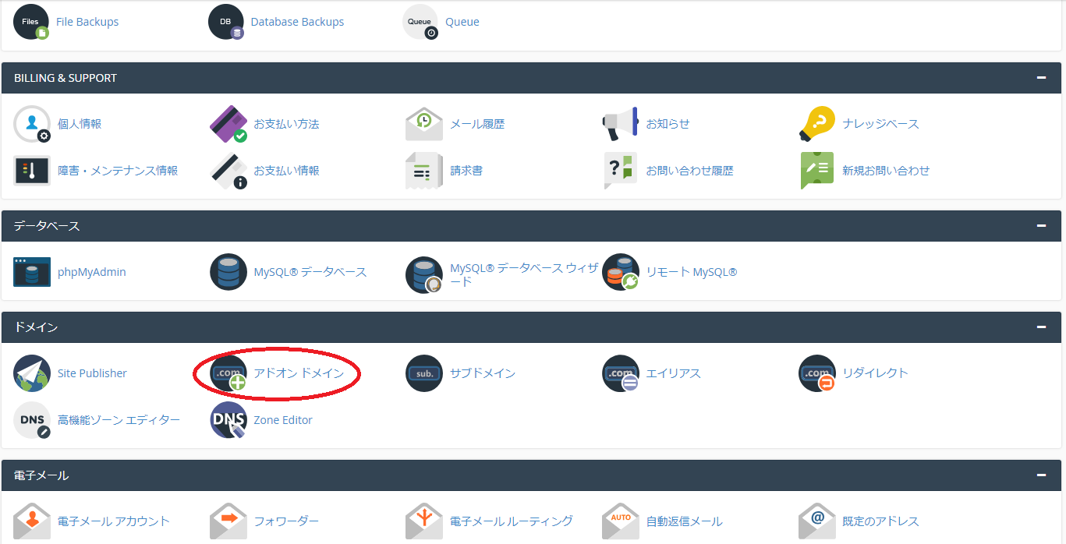Viewport: 1066px width, 544px height.
Task: Open the ナレッジベース lightbulb icon
Action: (817, 124)
